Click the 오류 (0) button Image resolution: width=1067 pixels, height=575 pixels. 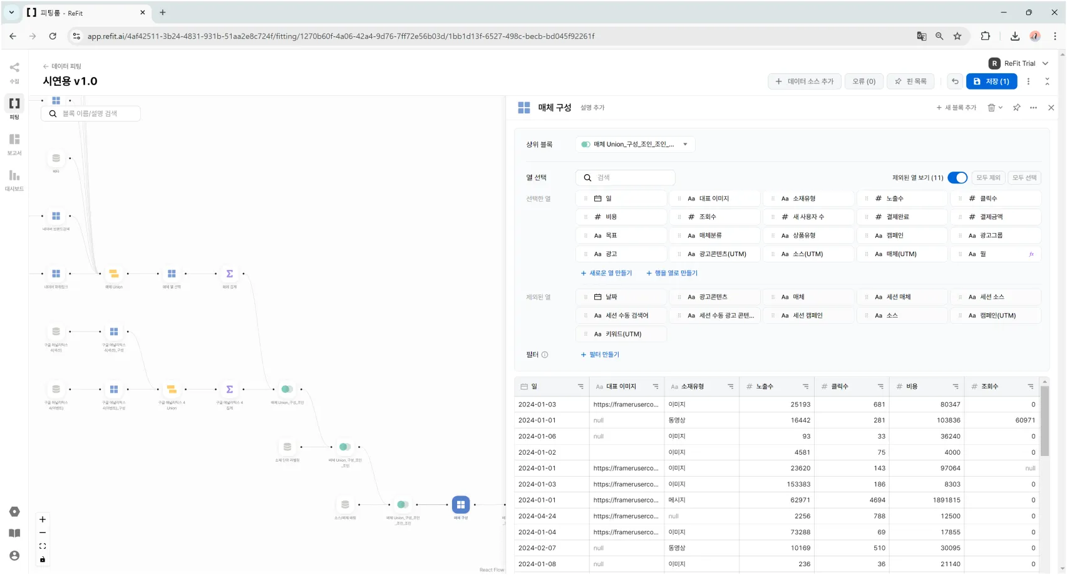[x=864, y=81]
